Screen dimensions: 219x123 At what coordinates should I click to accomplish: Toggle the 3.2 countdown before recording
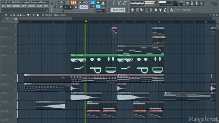coord(73,2)
